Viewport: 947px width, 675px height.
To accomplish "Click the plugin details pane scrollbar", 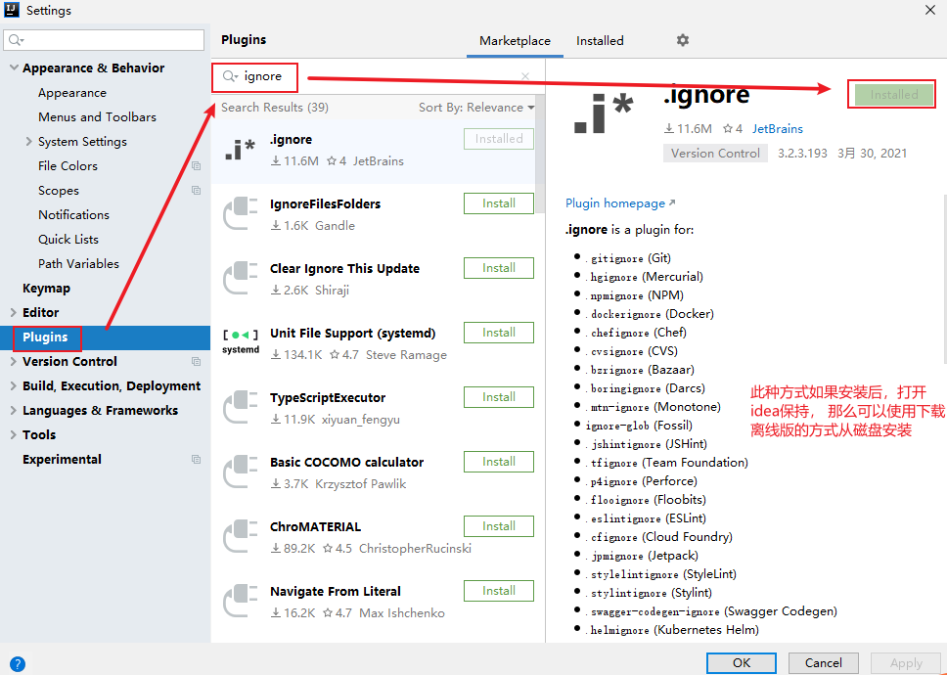I will click(x=943, y=278).
